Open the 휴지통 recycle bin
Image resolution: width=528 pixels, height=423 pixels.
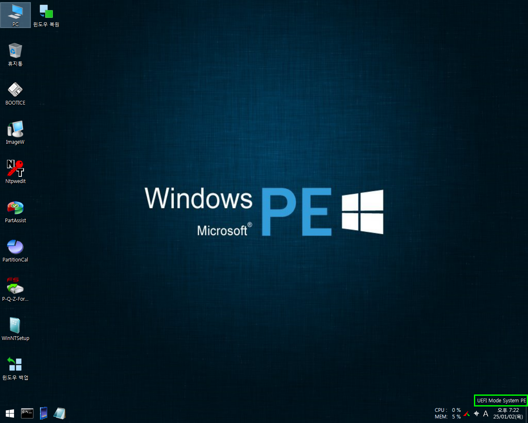[15, 54]
